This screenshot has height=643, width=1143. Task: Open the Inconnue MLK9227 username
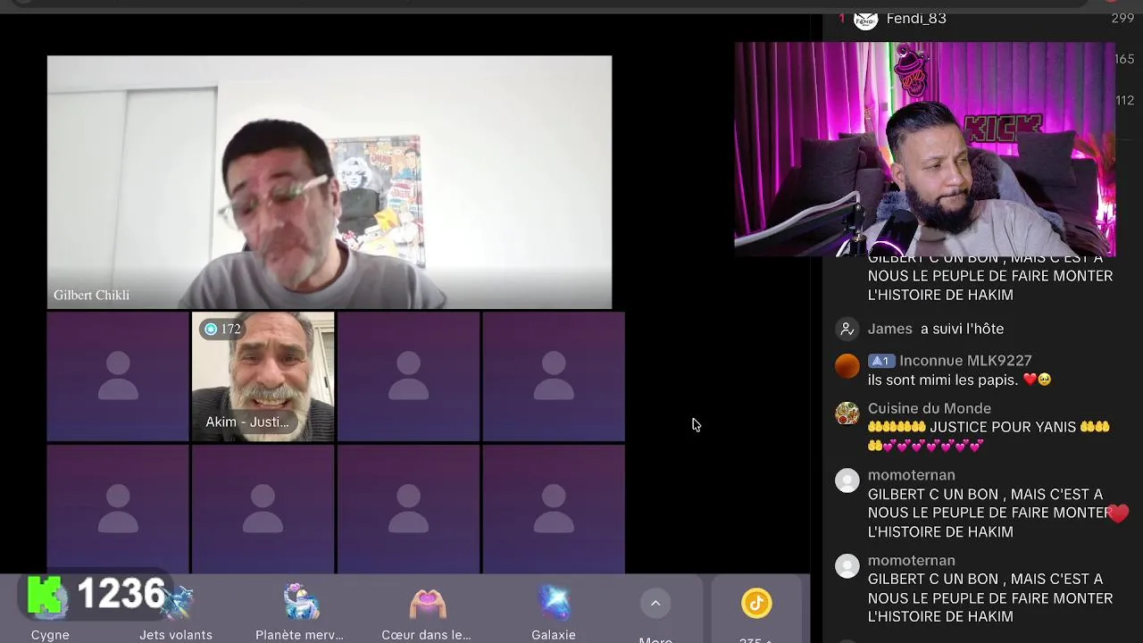click(x=965, y=361)
